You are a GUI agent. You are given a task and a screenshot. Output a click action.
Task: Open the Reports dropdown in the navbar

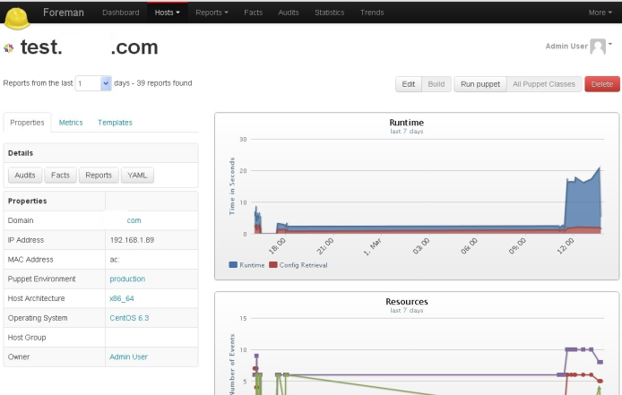[212, 13]
